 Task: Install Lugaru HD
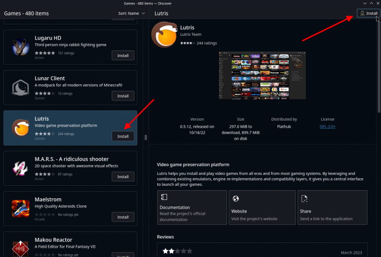click(x=123, y=55)
